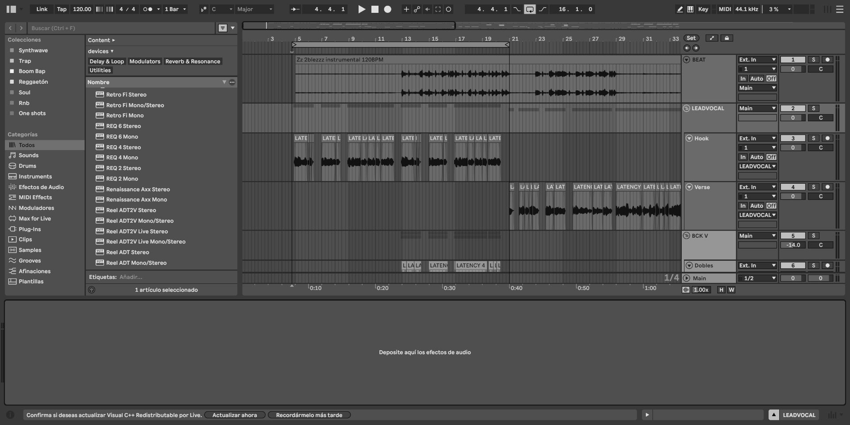Enable Follow playback arrow icon

click(x=295, y=9)
